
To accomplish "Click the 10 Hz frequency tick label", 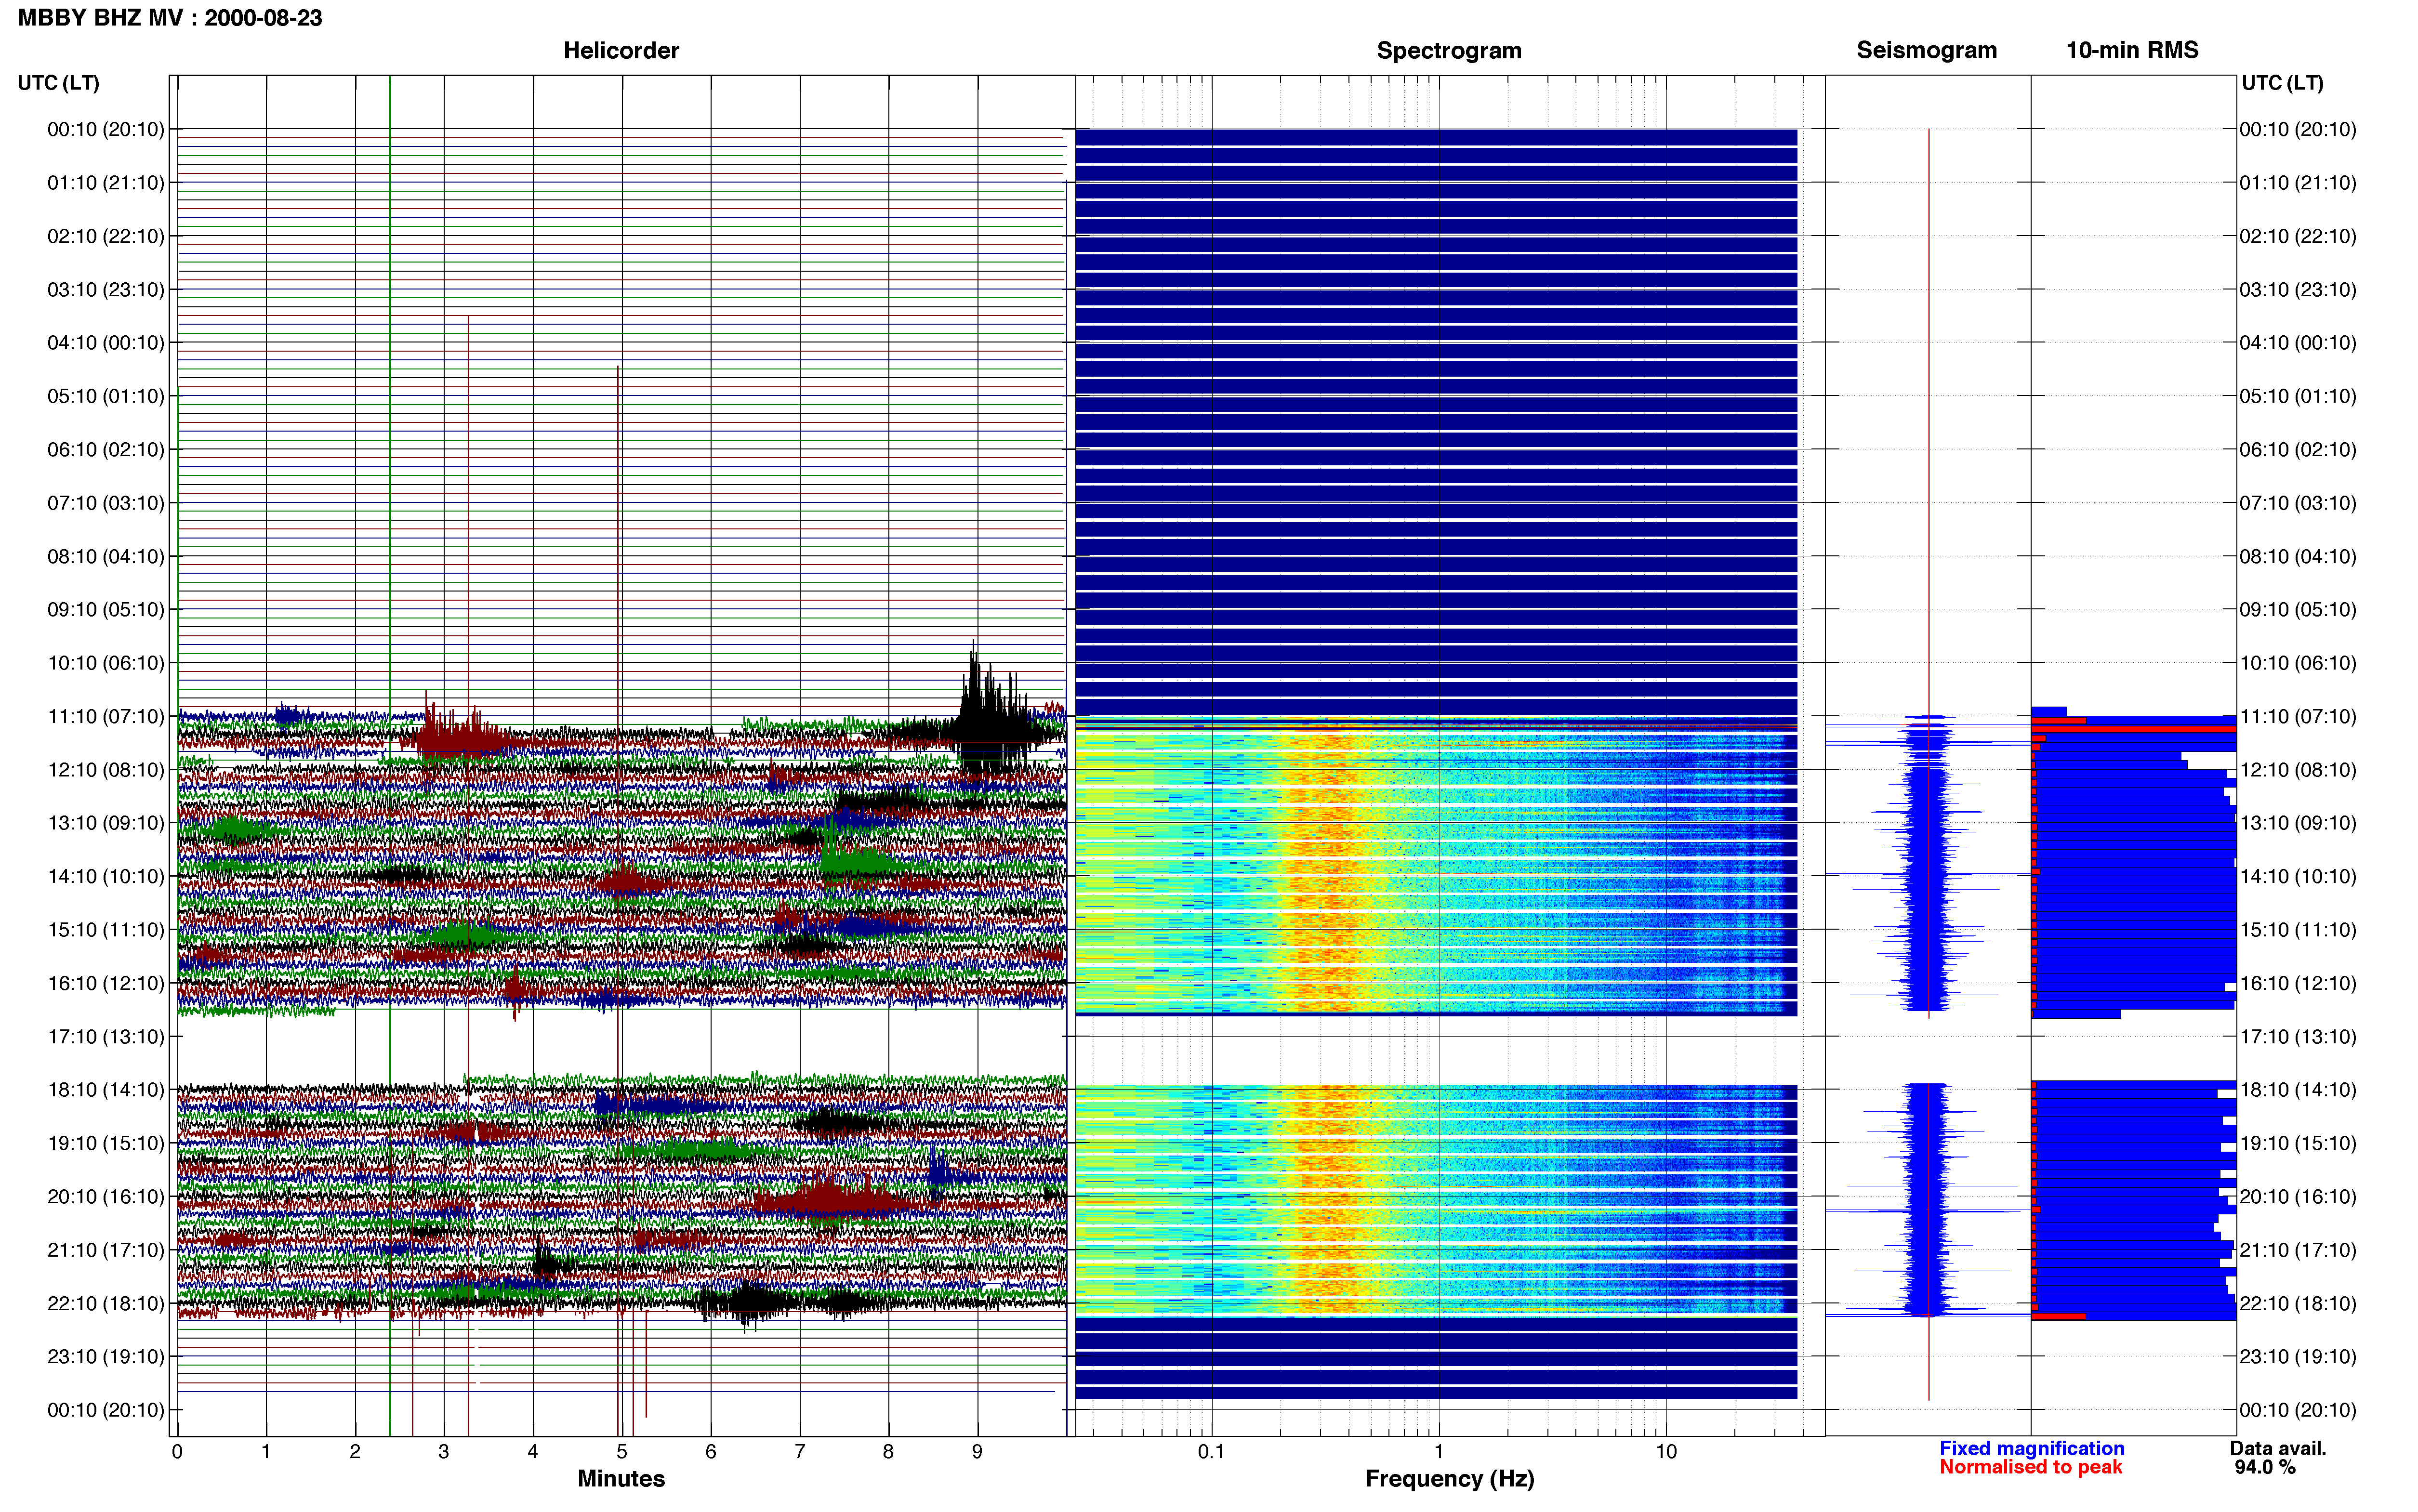I will pyautogui.click(x=1666, y=1452).
